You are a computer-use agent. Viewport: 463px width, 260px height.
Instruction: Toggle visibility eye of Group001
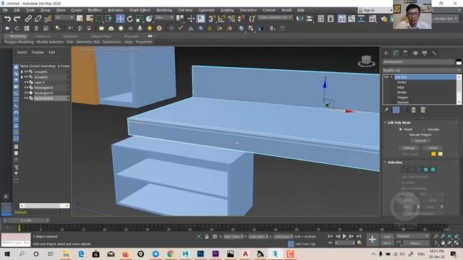click(x=26, y=71)
